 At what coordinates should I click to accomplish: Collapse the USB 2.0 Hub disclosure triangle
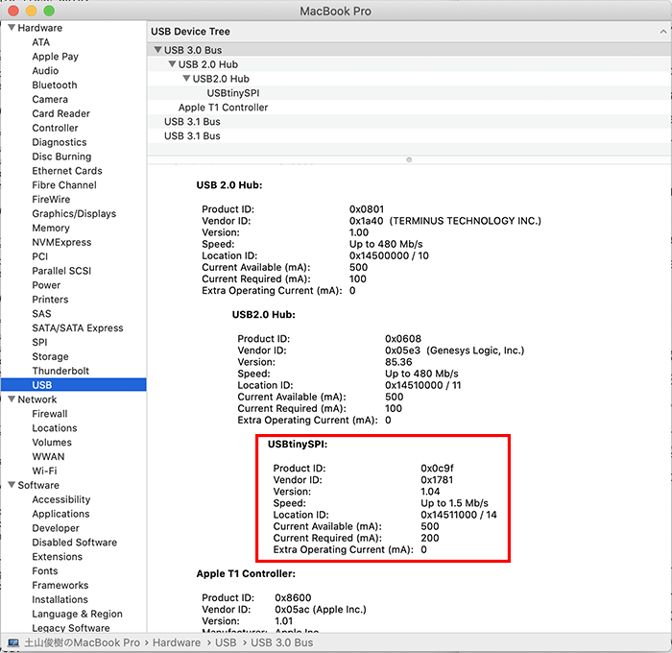pyautogui.click(x=172, y=64)
